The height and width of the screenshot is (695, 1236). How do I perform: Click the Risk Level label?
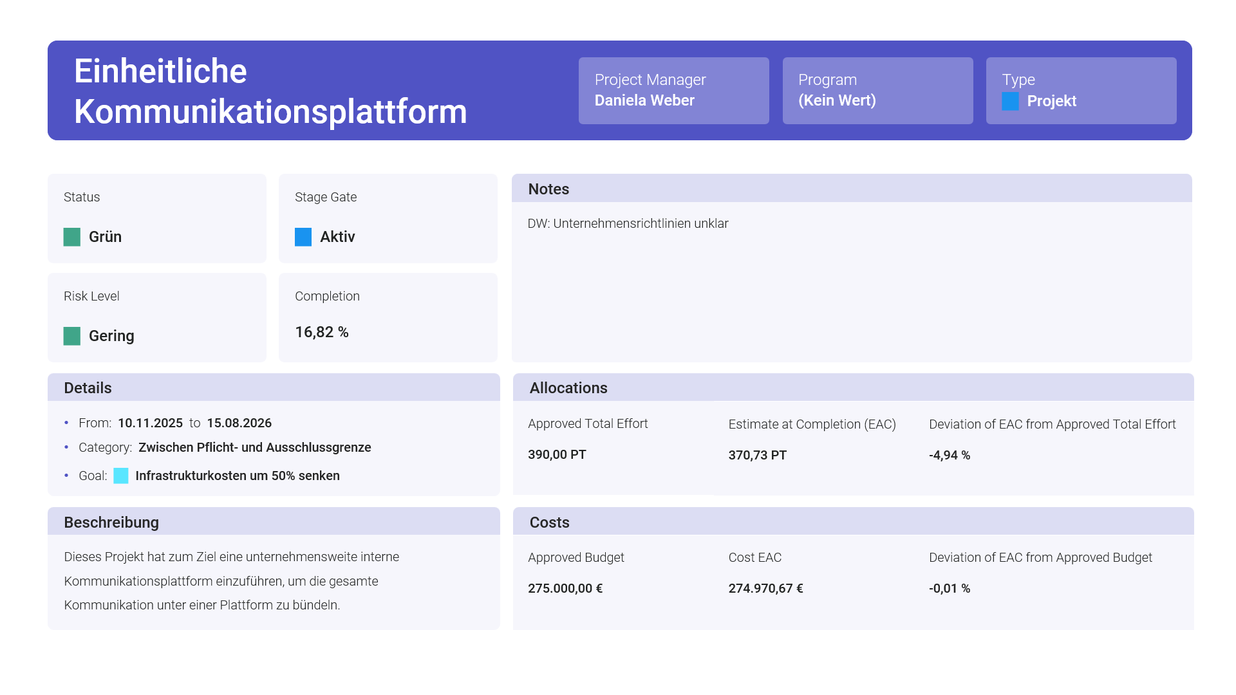[x=91, y=296]
